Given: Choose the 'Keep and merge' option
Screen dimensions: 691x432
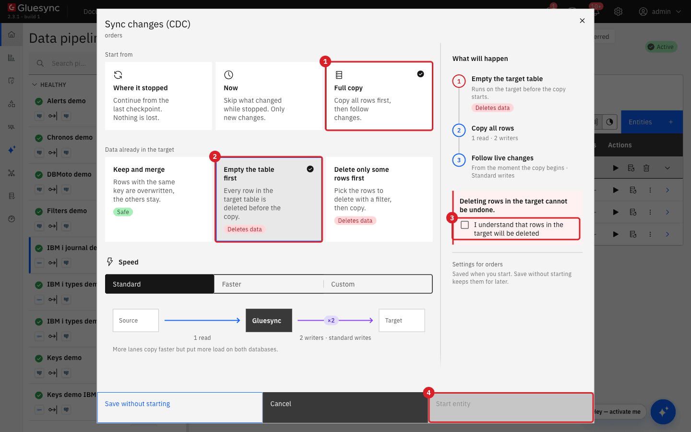Looking at the screenshot, I should pos(158,199).
